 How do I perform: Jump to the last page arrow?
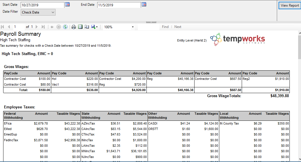[43, 27]
